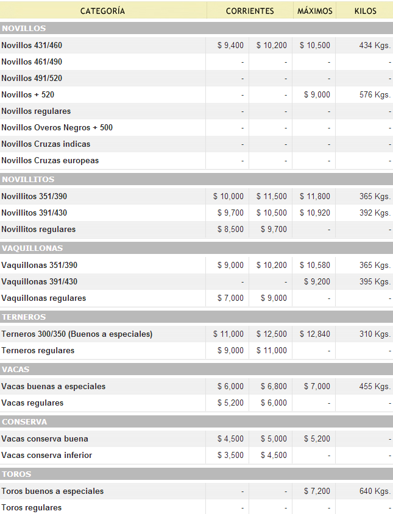Click the Vacas conserva inferior label
393x514 pixels.
(x=47, y=456)
